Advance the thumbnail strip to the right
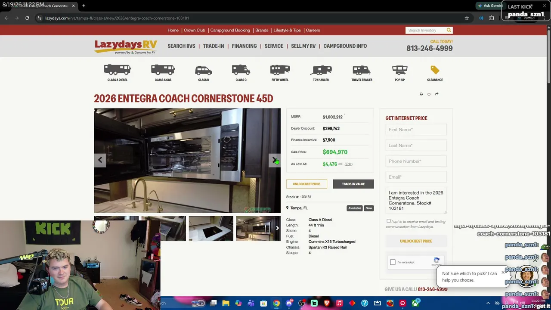The image size is (551, 310). coord(277,228)
